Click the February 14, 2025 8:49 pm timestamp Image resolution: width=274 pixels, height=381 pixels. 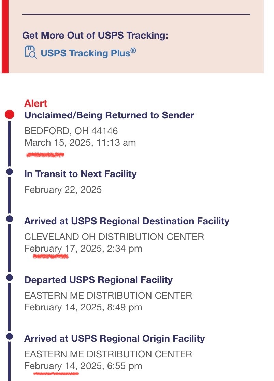pyautogui.click(x=83, y=307)
